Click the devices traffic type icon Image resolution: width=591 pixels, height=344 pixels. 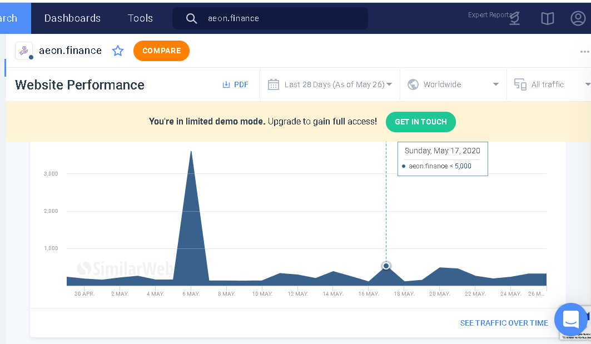520,84
